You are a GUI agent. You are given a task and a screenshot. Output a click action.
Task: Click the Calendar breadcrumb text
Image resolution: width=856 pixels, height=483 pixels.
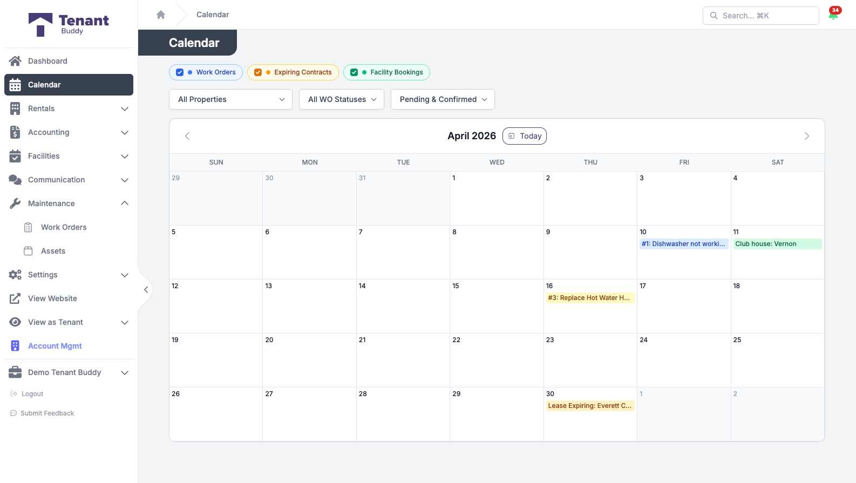pos(213,15)
